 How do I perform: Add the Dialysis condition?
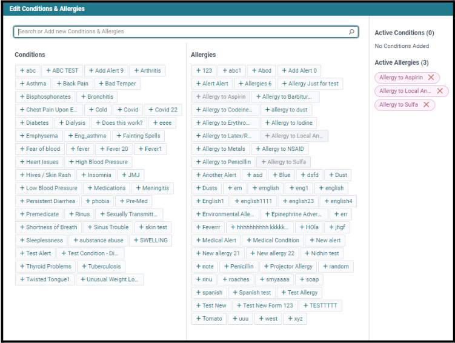72,123
